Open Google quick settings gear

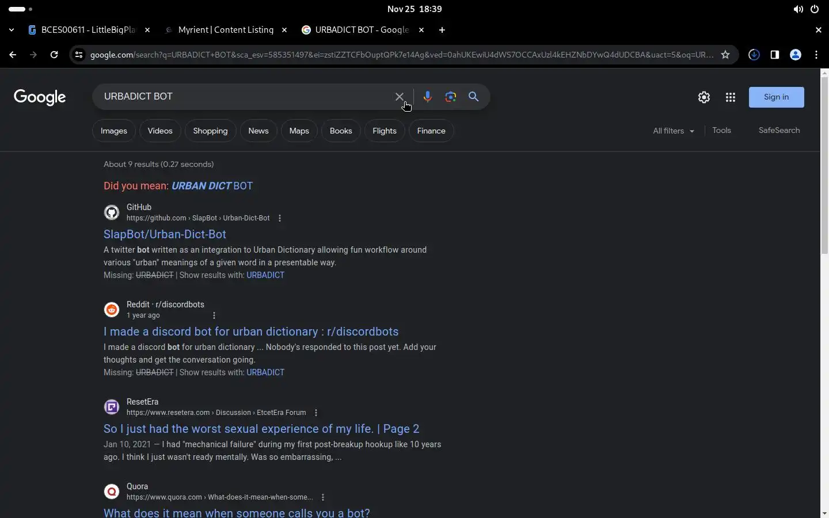point(704,97)
